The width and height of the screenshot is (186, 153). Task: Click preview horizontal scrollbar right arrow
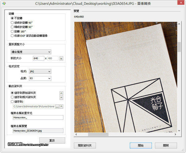tap(175, 134)
